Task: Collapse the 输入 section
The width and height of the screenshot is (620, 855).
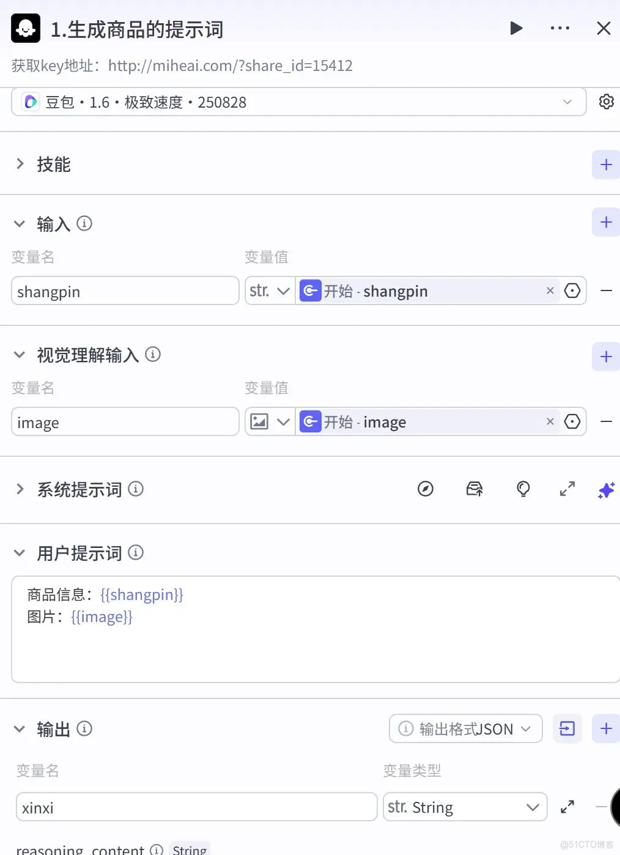Action: (19, 223)
